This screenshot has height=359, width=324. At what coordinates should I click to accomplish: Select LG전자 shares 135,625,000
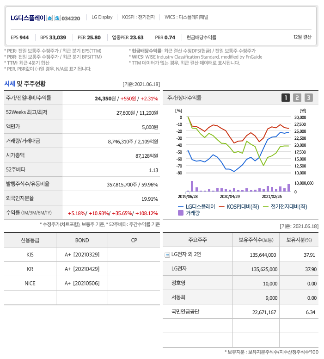tap(264, 269)
